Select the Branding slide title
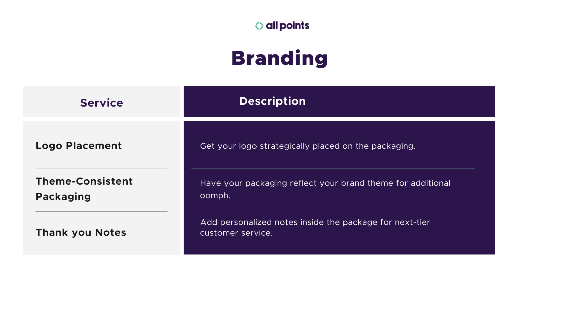 click(279, 58)
